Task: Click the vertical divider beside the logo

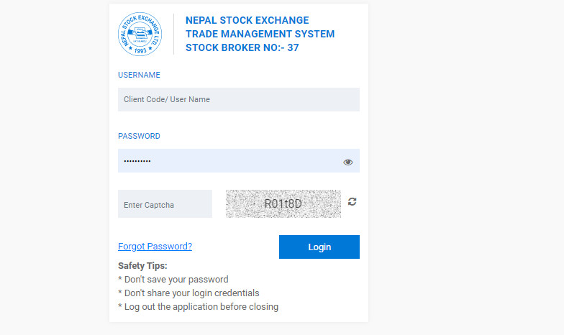Action: tap(174, 35)
